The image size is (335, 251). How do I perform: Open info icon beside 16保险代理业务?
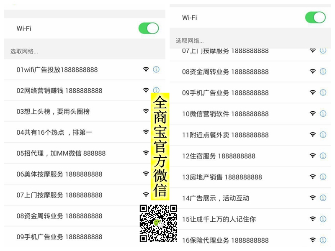pyautogui.click(x=323, y=240)
